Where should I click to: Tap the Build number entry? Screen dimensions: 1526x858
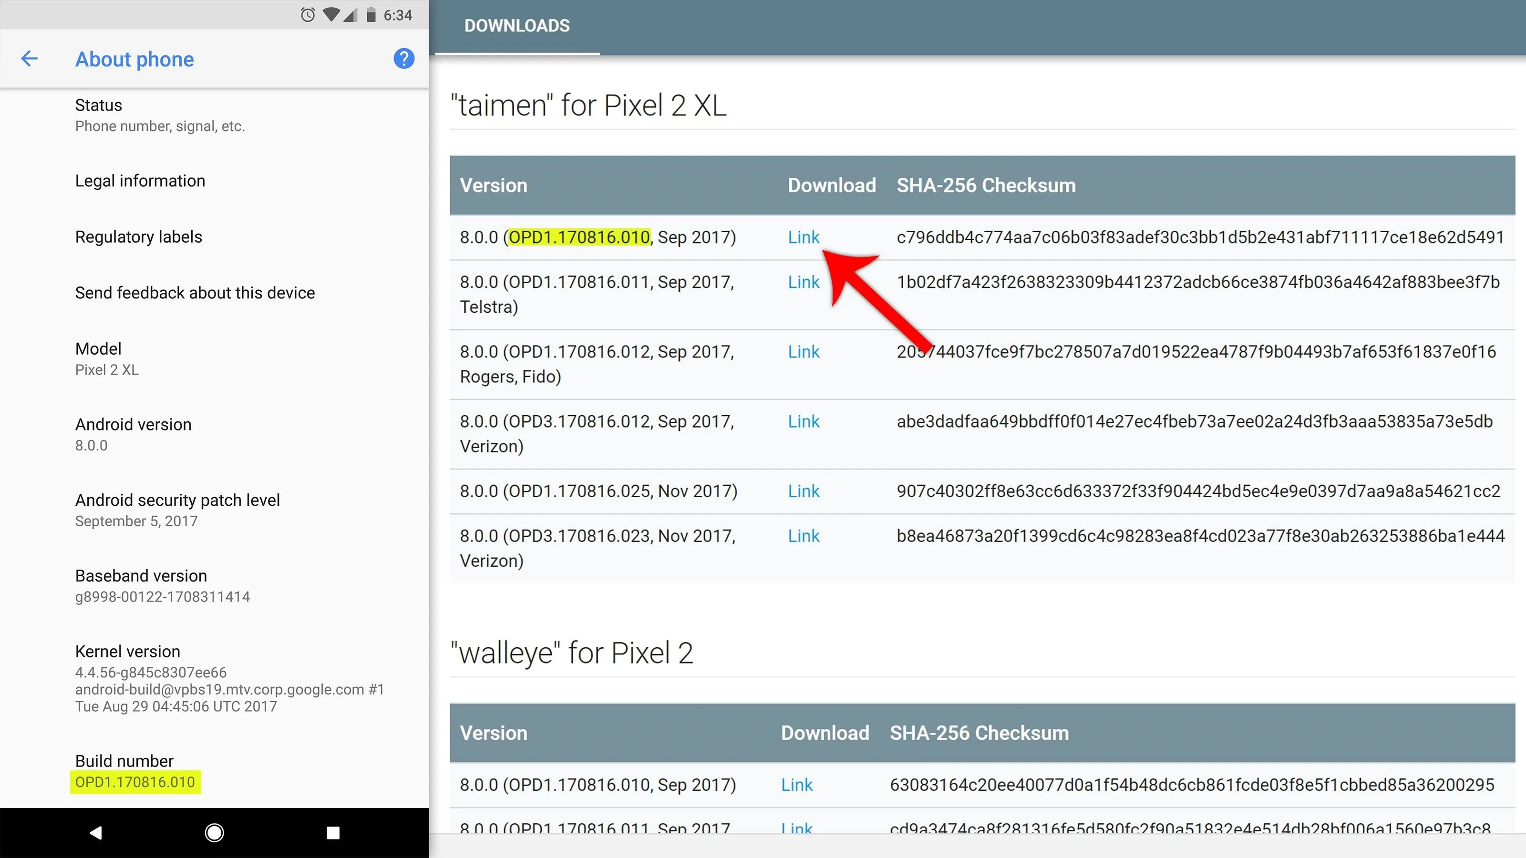215,772
